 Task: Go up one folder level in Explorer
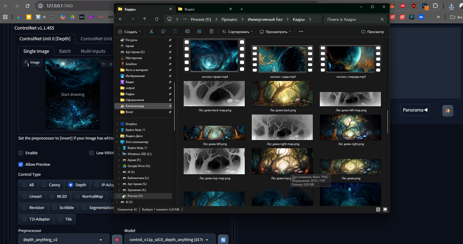click(x=144, y=19)
